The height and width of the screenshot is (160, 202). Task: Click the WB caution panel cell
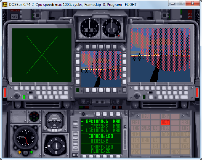[x=165, y=146]
